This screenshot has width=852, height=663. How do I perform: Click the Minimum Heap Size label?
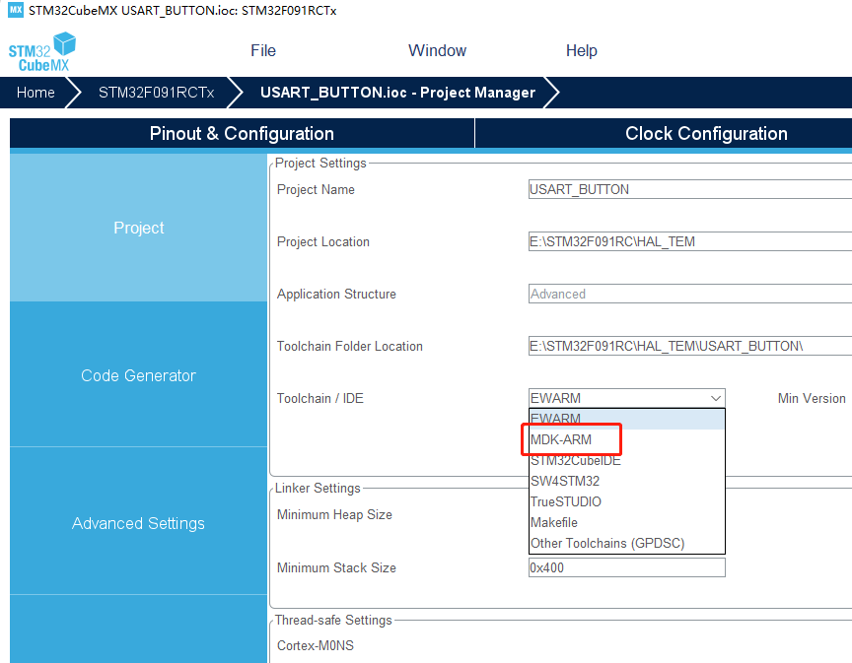click(334, 514)
